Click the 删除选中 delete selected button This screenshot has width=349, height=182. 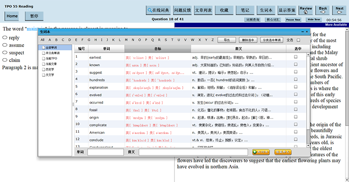[248, 40]
